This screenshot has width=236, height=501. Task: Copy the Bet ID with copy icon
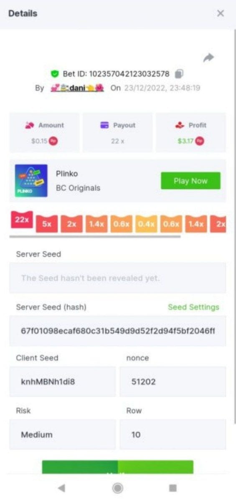(179, 74)
